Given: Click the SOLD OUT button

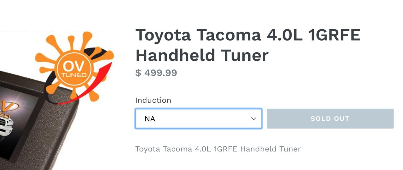Looking at the screenshot, I should coord(330,119).
